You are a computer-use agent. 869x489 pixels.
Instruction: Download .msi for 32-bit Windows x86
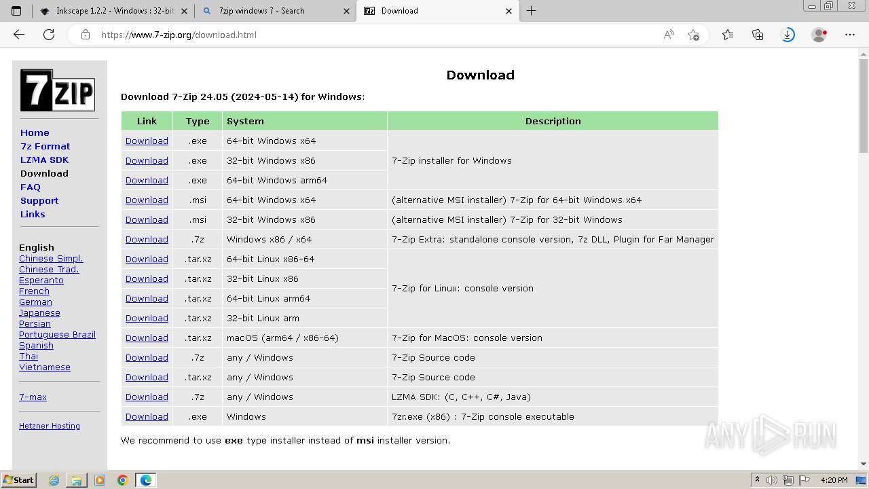click(x=147, y=219)
